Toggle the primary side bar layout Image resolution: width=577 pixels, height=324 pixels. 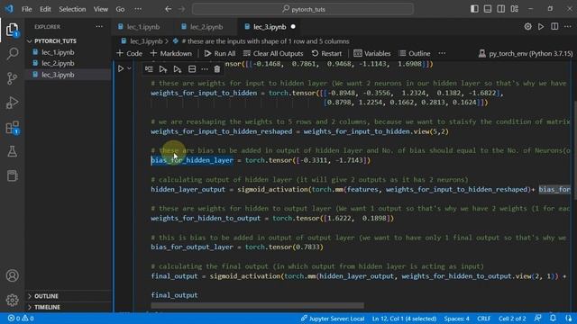coord(474,9)
